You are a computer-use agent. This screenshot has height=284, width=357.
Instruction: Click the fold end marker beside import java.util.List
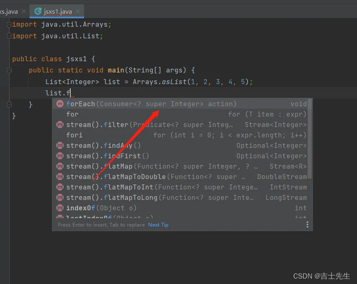(9, 36)
